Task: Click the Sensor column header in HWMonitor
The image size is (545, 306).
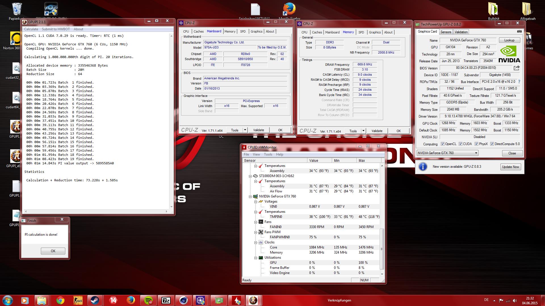Action: coord(275,160)
